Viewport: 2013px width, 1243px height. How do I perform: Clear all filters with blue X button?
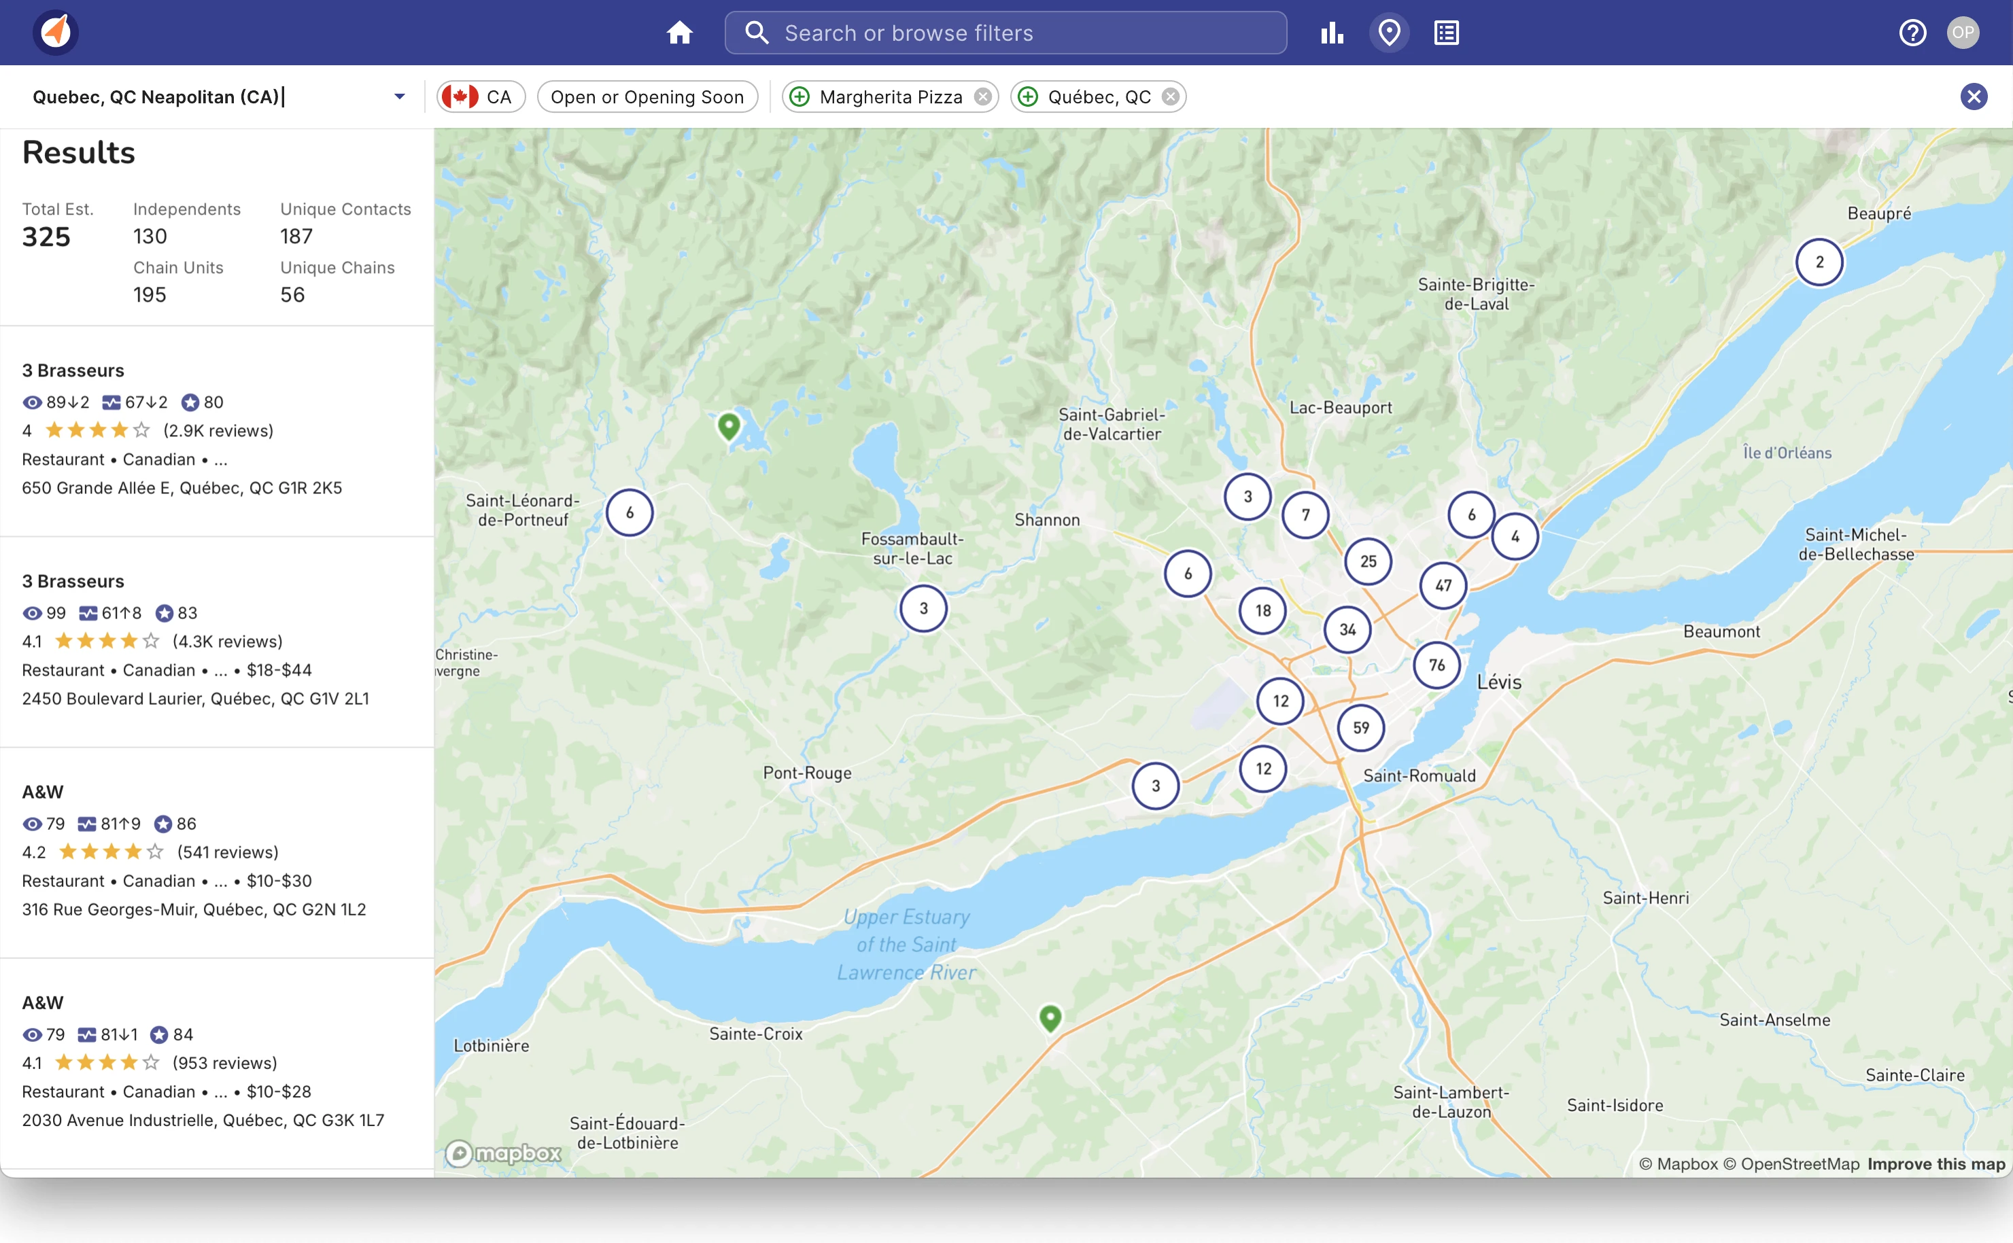1974,97
